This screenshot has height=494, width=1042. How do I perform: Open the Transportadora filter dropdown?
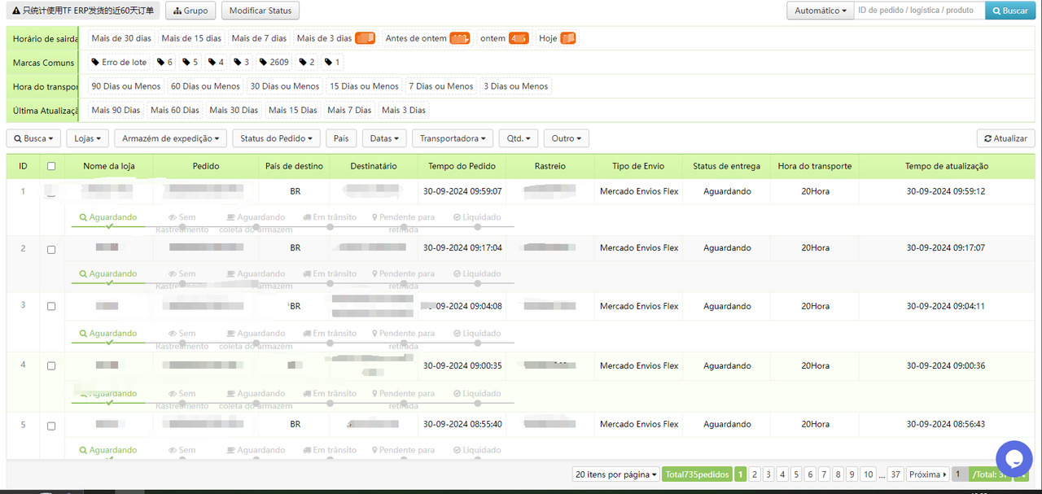click(453, 138)
